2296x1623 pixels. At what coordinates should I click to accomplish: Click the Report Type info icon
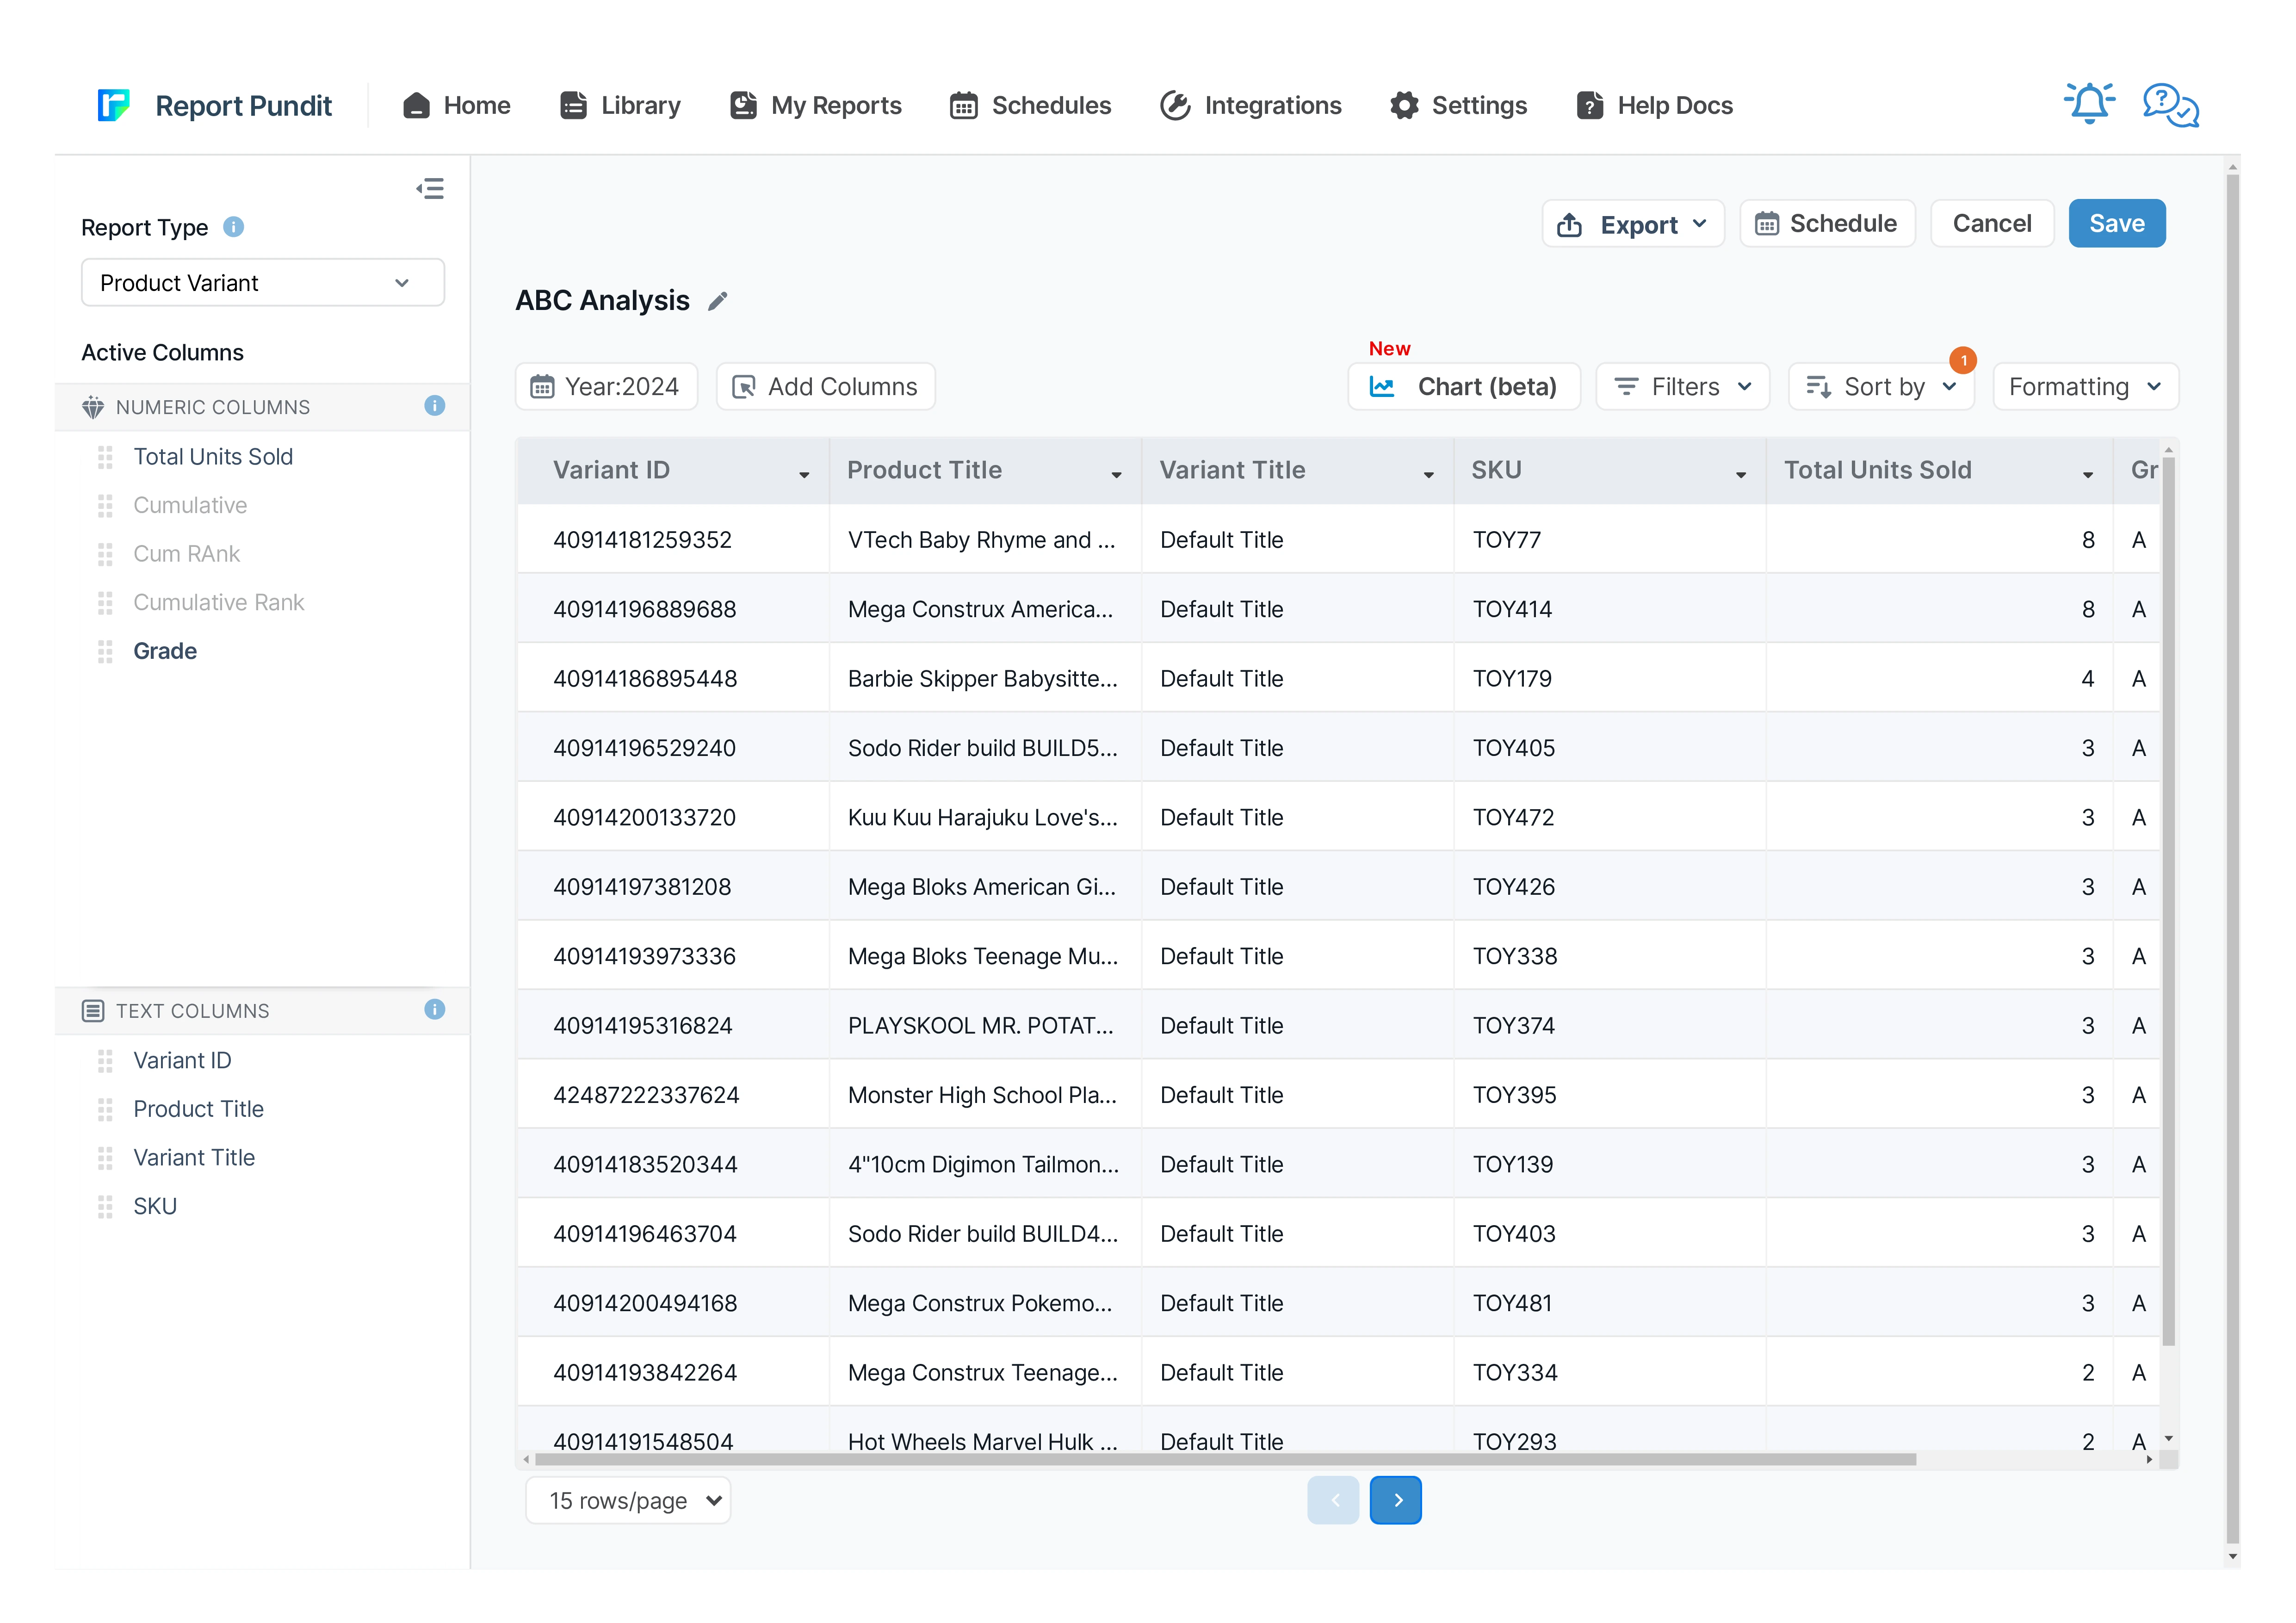(233, 227)
